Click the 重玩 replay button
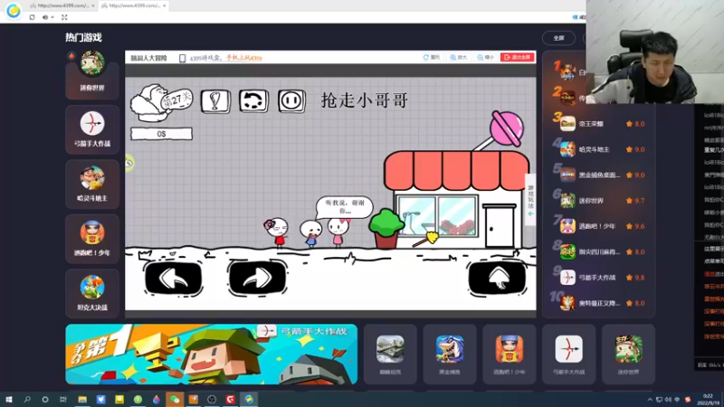Screen dimensions: 724x407 432,57
